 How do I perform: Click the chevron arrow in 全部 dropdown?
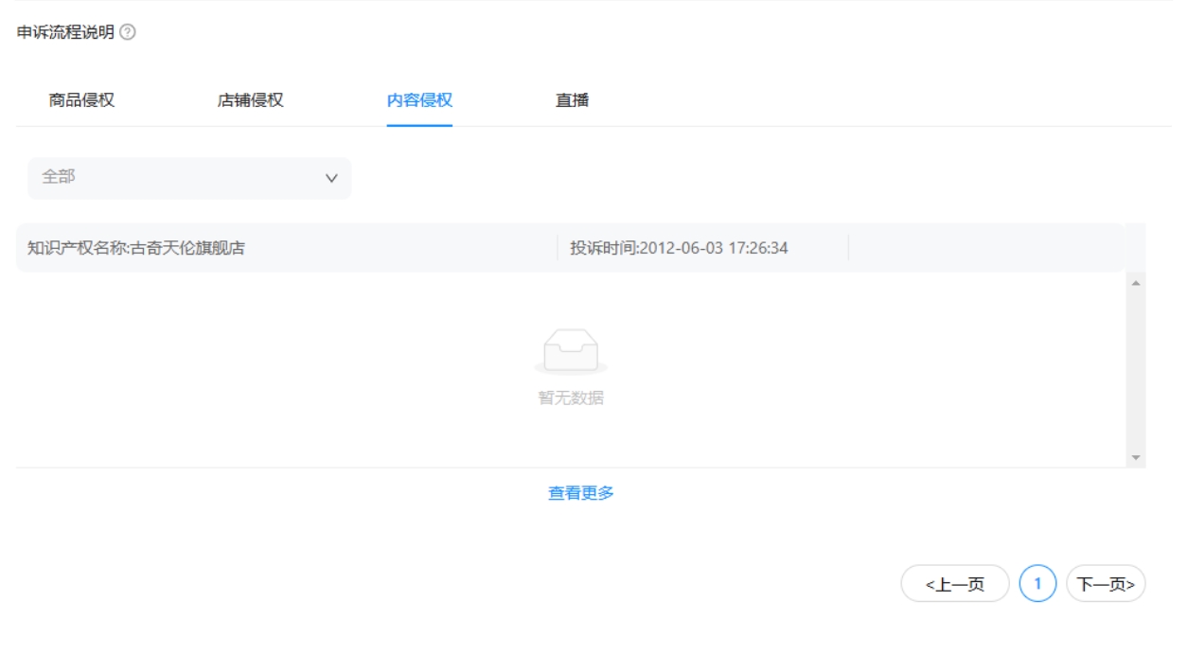point(331,178)
